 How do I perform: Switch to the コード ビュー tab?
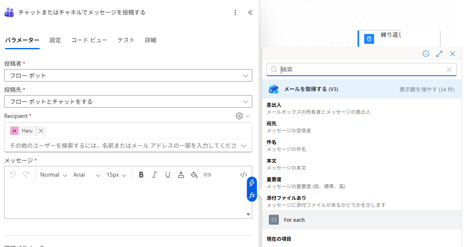tap(89, 40)
